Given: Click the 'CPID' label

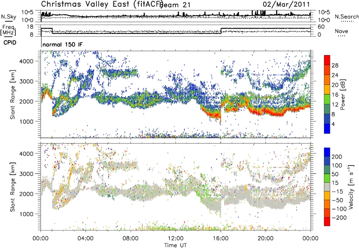Looking at the screenshot, I should 10,43.
